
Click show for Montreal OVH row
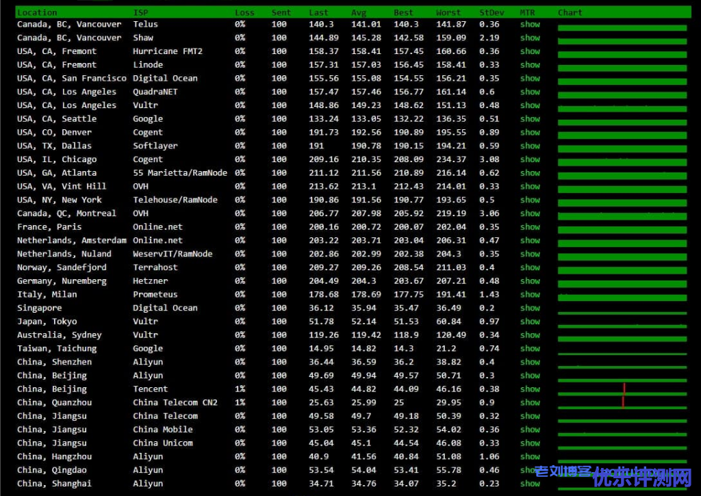530,213
